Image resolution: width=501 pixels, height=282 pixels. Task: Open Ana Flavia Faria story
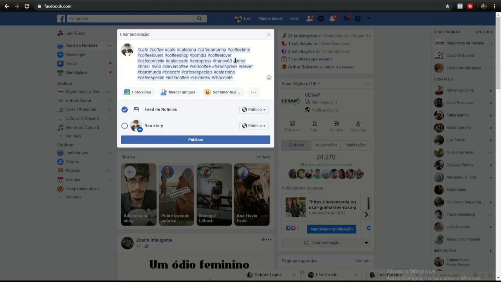click(252, 195)
